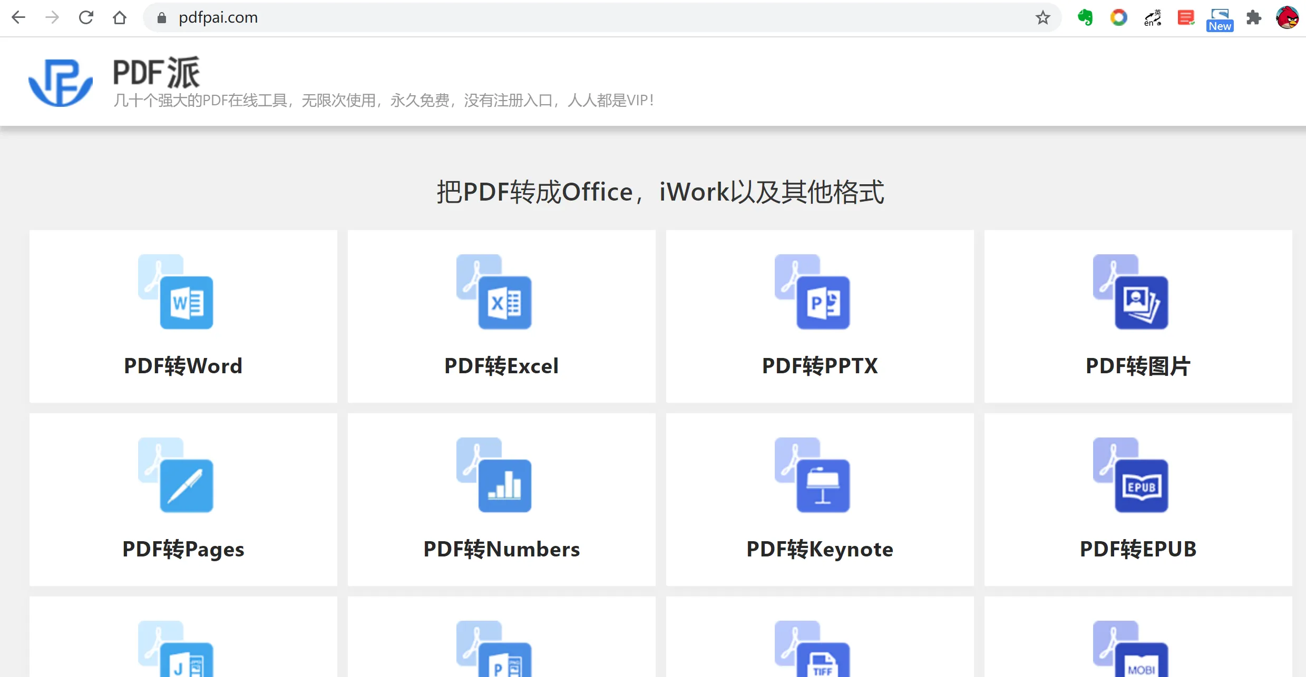Select the pdfpai.com address bar
Image resolution: width=1306 pixels, height=677 pixels.
(602, 17)
